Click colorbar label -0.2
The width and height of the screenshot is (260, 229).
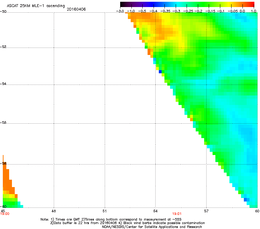(199, 11)
